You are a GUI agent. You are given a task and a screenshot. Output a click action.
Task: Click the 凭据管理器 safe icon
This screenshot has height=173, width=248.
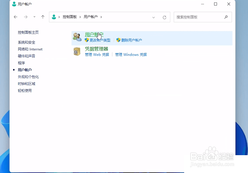[77, 52]
